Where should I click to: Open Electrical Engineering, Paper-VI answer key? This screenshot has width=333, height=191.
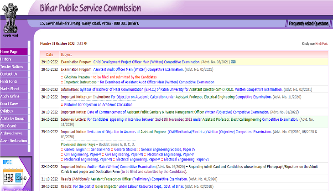[x=186, y=160]
